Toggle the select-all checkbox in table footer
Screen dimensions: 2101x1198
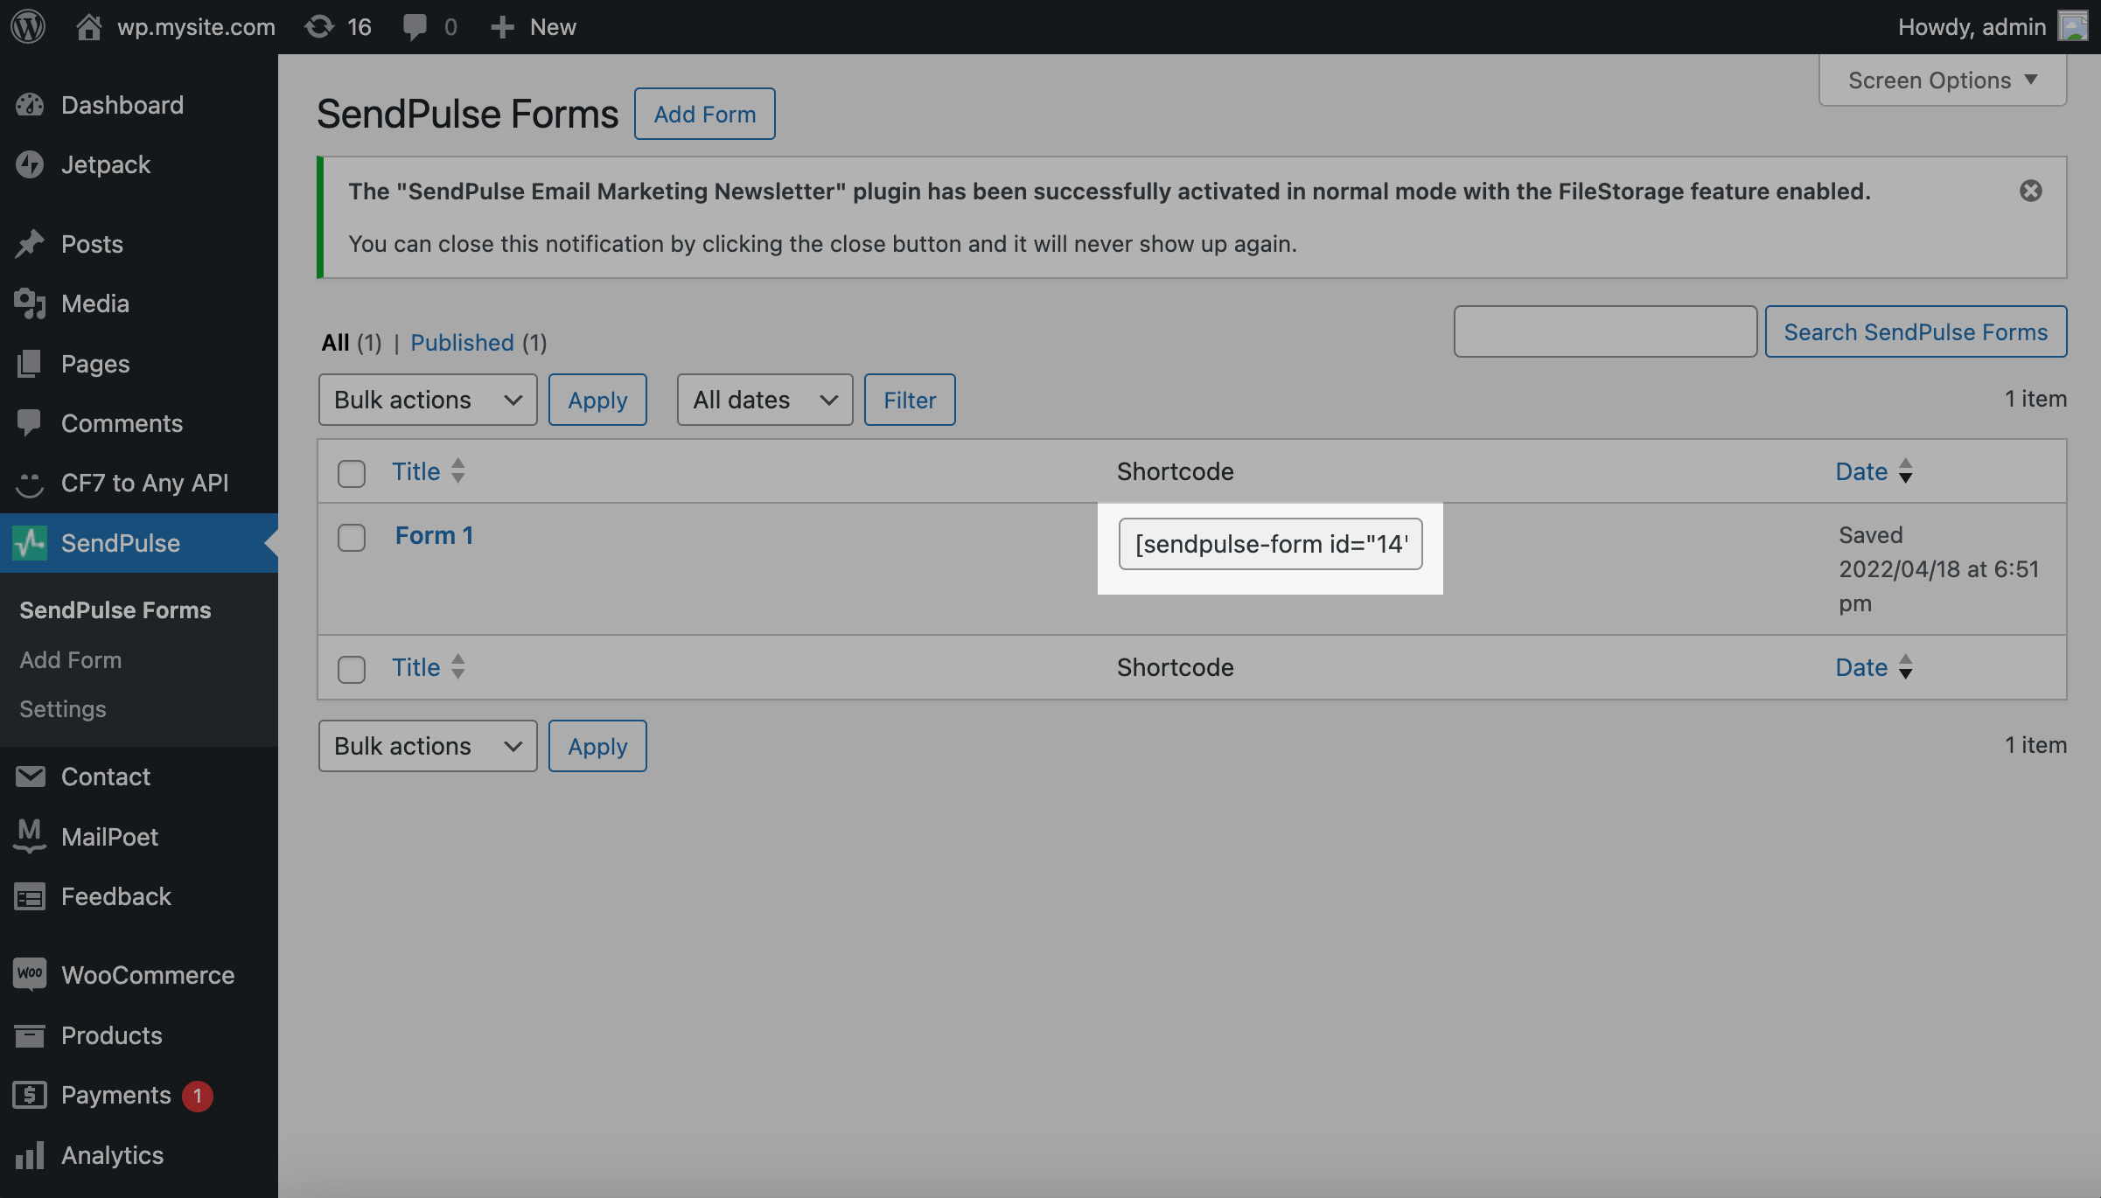[352, 669]
